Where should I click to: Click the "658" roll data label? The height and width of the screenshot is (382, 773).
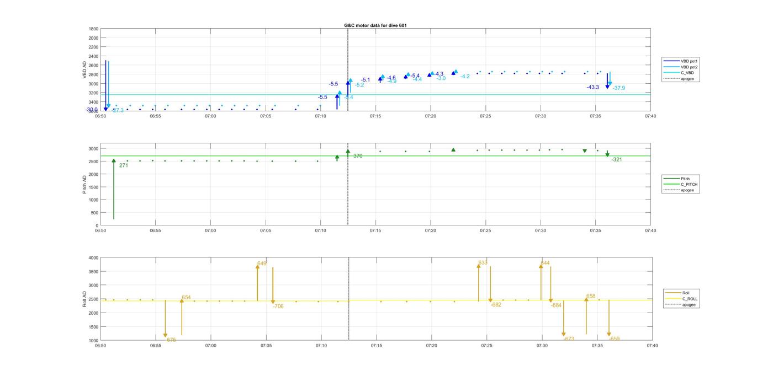click(x=591, y=296)
